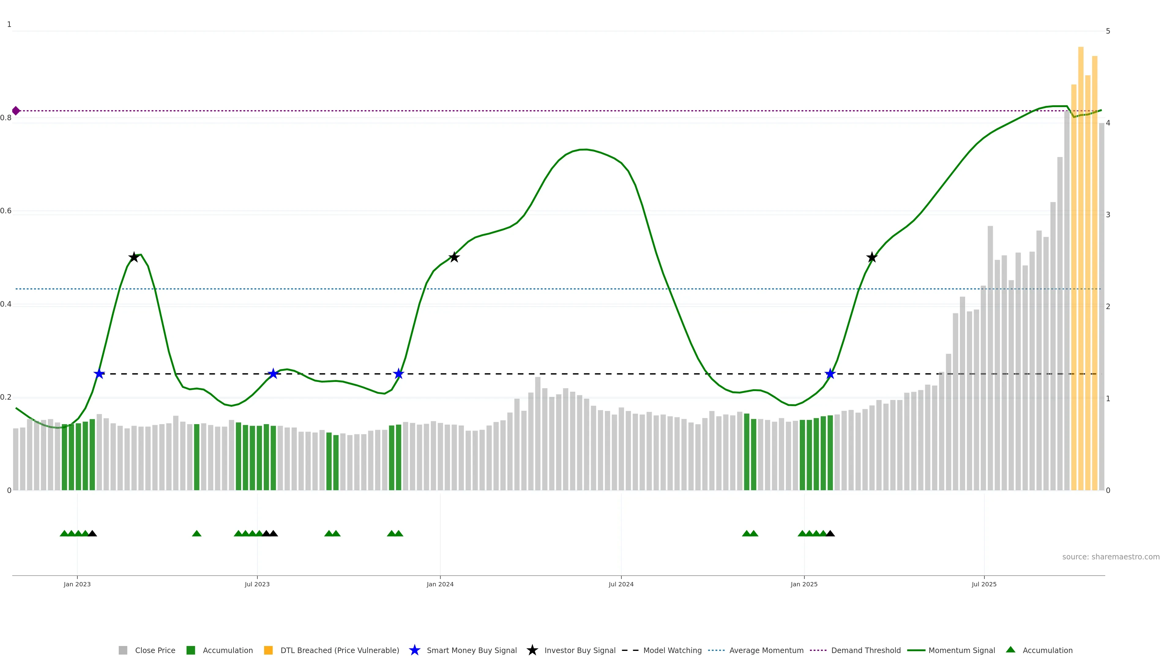The height and width of the screenshot is (661, 1175).
Task: Click the lone green triangle before Jul 2023
Action: click(196, 533)
